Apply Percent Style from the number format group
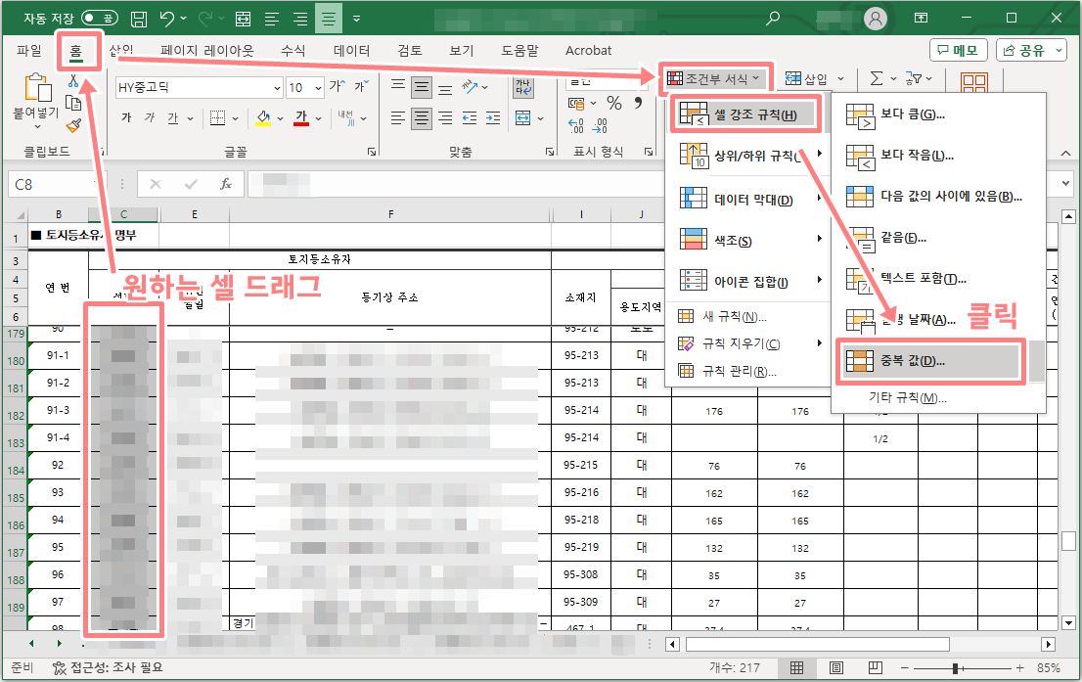Screen dimensions: 1082x682 click(613, 102)
